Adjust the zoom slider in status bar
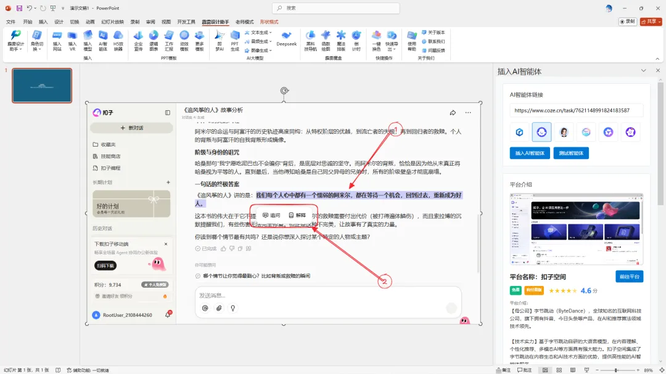Image resolution: width=666 pixels, height=374 pixels. coord(616,370)
